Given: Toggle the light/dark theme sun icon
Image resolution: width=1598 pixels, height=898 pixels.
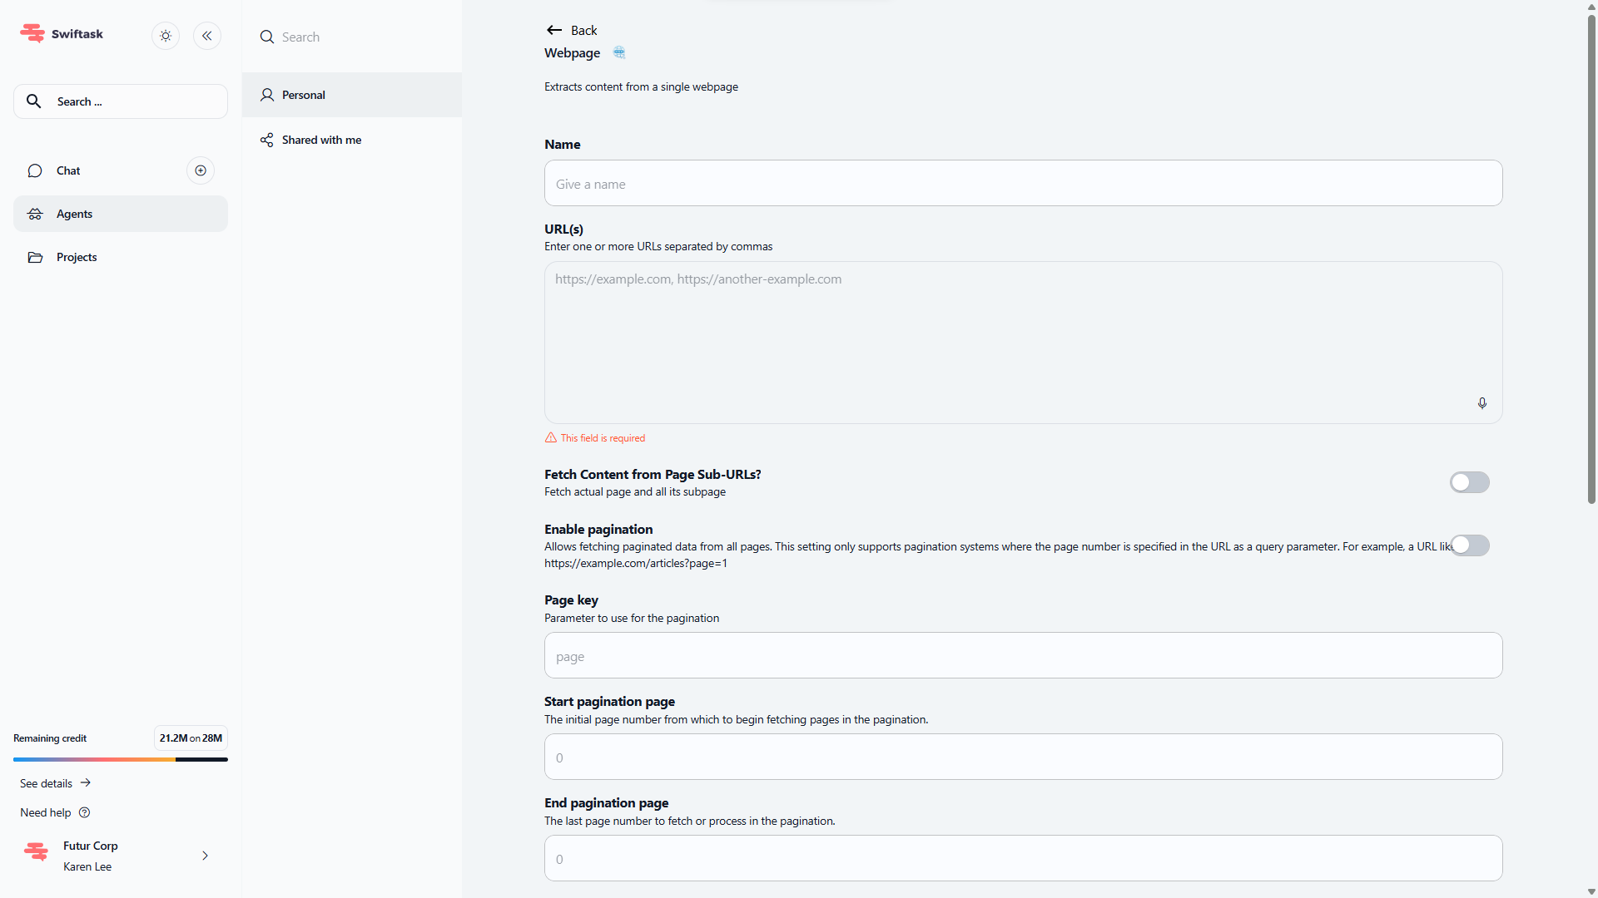Looking at the screenshot, I should [x=166, y=36].
